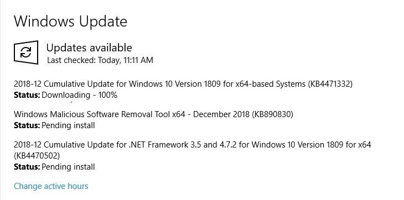This screenshot has width=404, height=200.
Task: Click the Windows Update refresh arrows icon
Action: click(26, 52)
